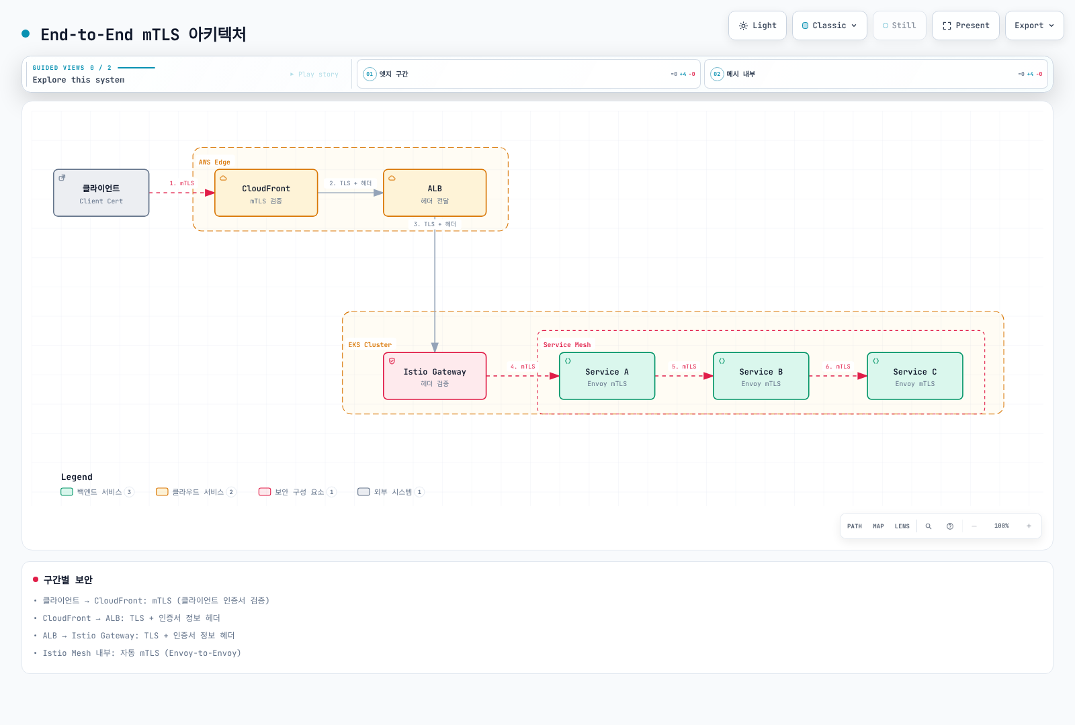The height and width of the screenshot is (725, 1075).
Task: Click the cloud icon on CloudFront node
Action: click(224, 178)
